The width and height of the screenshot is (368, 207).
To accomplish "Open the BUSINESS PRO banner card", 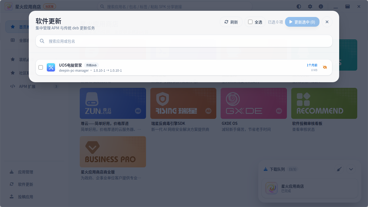I will pyautogui.click(x=113, y=152).
